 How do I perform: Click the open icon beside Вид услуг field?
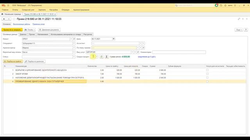pos(138,52)
